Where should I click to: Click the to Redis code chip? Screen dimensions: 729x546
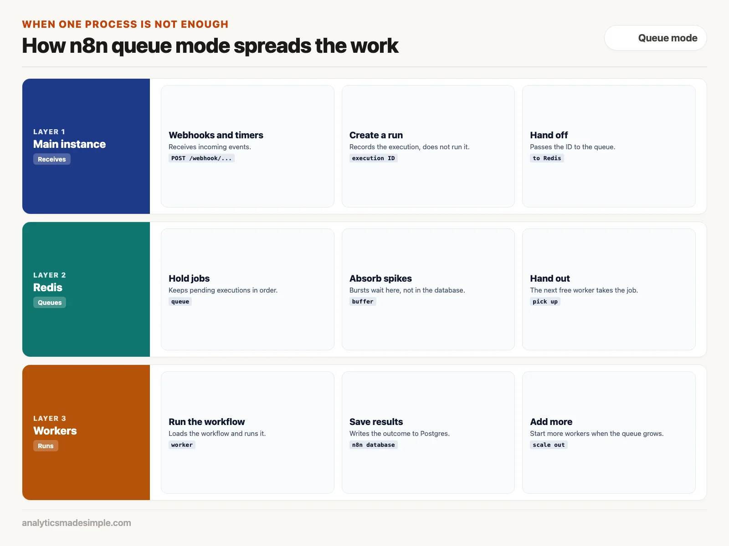(x=547, y=158)
